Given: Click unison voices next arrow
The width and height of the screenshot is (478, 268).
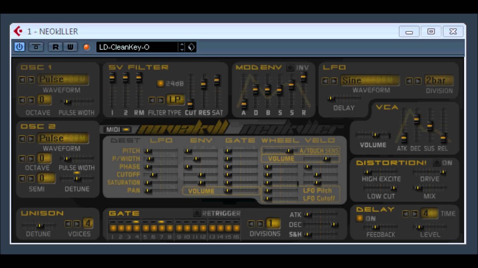Looking at the screenshot, I should (77, 224).
